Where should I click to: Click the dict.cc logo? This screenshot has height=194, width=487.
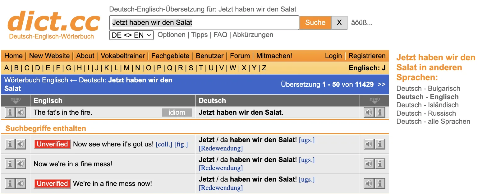(53, 25)
